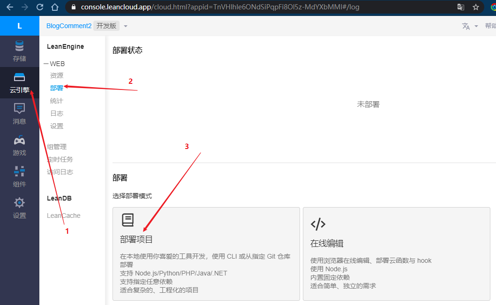Click the 支持 Node.js/Python/PHP/Java/.NET line
Screen dimensions: 496x305
pyautogui.click(x=173, y=273)
